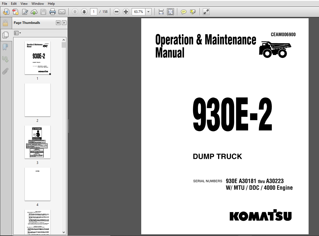The image size is (319, 236).
Task: Go to next page arrow
Action: tap(84, 12)
